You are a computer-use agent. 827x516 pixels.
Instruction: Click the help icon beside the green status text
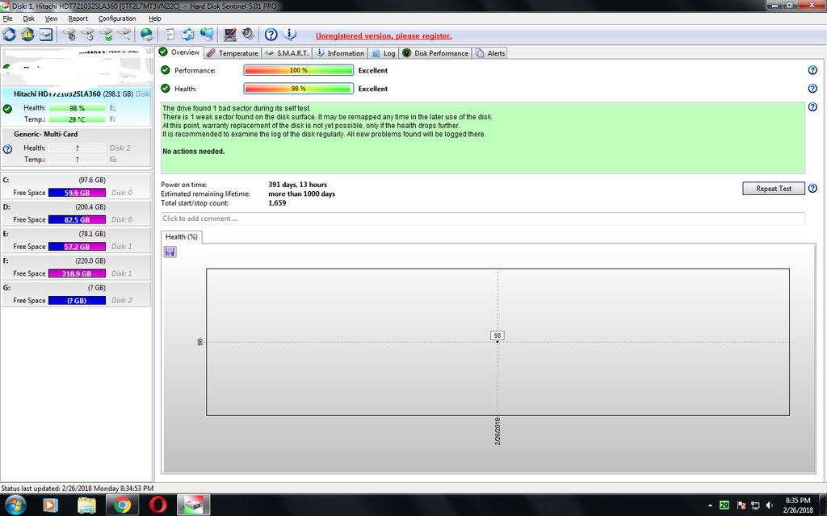(812, 107)
